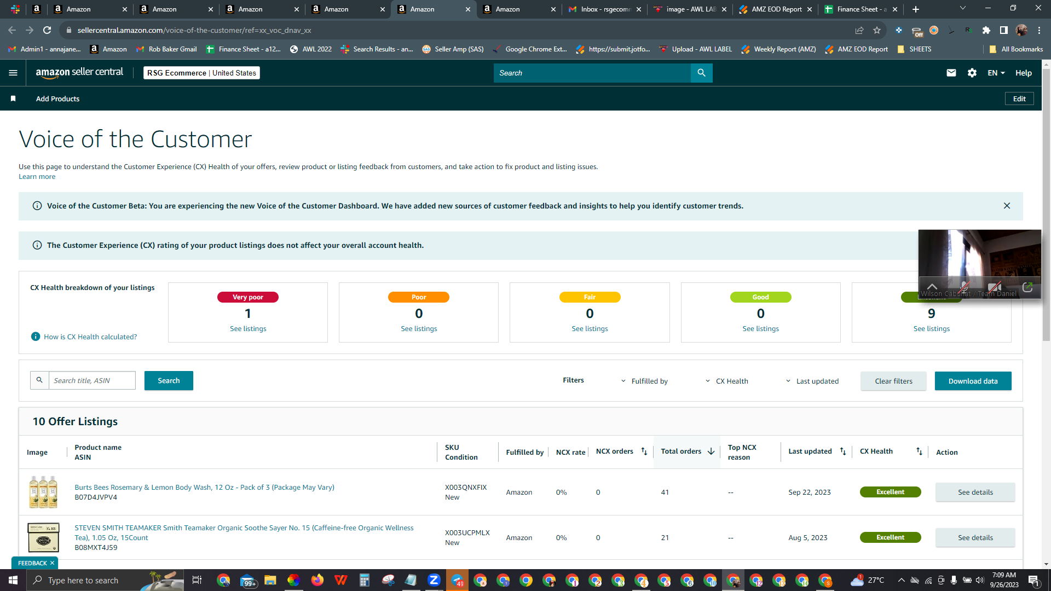Bookmark this page with the star icon
The width and height of the screenshot is (1051, 591).
877,30
